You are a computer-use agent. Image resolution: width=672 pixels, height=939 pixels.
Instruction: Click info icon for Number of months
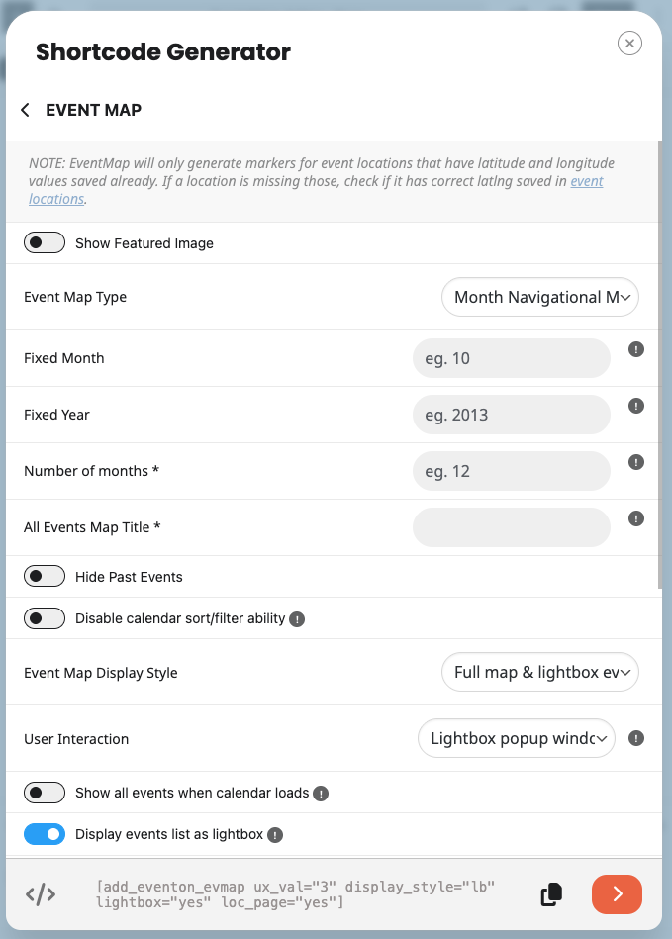click(x=636, y=462)
